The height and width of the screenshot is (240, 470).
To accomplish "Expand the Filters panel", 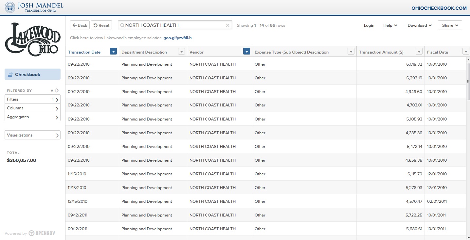I will (x=32, y=99).
